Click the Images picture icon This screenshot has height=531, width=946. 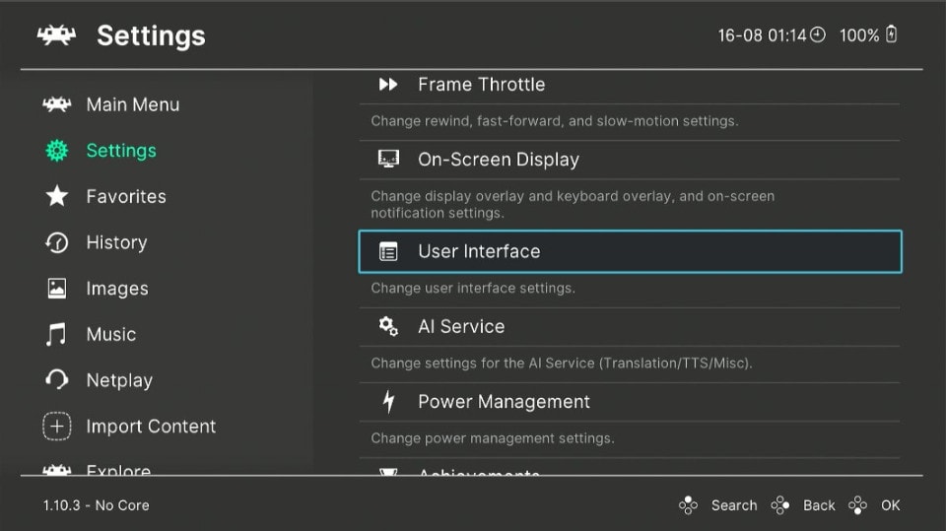click(57, 289)
